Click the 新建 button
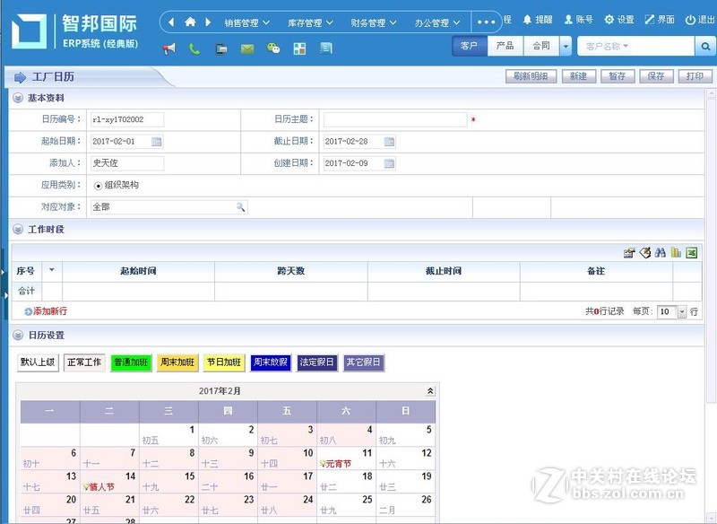This screenshot has height=524, width=717. click(x=579, y=76)
